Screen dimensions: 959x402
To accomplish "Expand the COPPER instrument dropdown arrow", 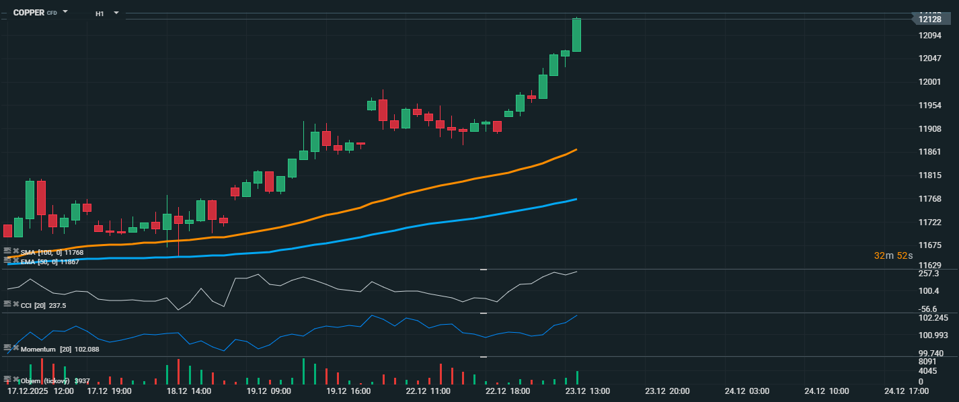I will (x=65, y=12).
